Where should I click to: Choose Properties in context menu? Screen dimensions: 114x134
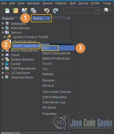coord(58,114)
